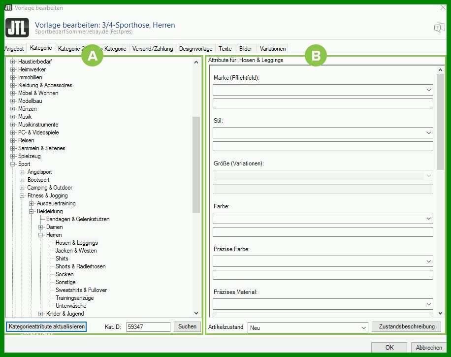Screen dimensions: 451x357
Task: Select the Unterwäsche category
Action: tap(71, 306)
